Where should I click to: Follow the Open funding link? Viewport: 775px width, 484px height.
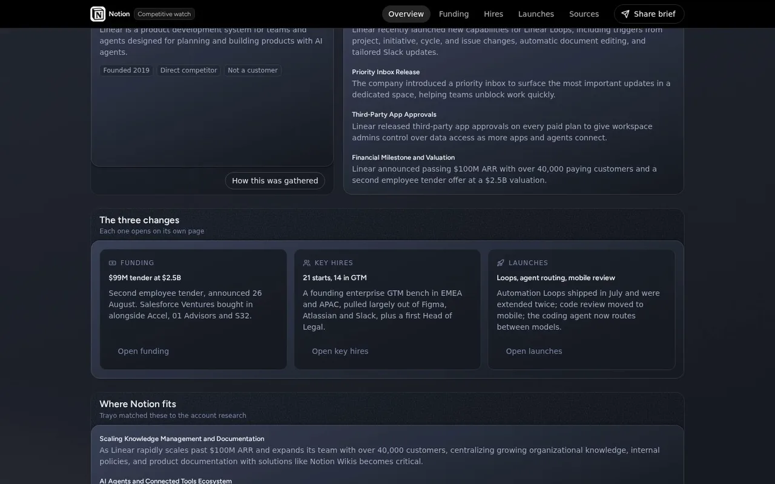point(143,352)
